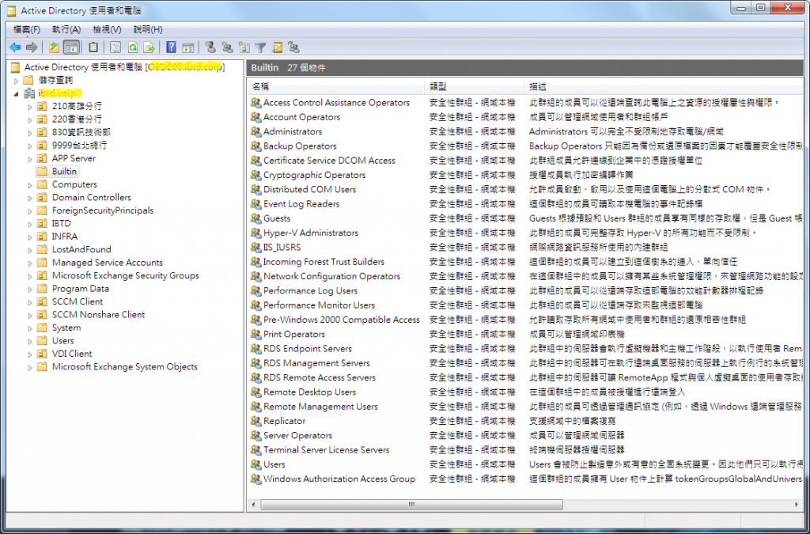The height and width of the screenshot is (534, 810).
Task: Click the Guests group icon
Action: [255, 218]
